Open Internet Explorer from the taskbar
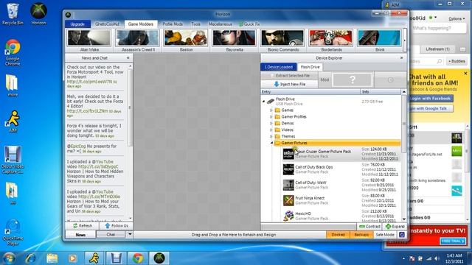The height and width of the screenshot is (265, 472). click(30, 258)
